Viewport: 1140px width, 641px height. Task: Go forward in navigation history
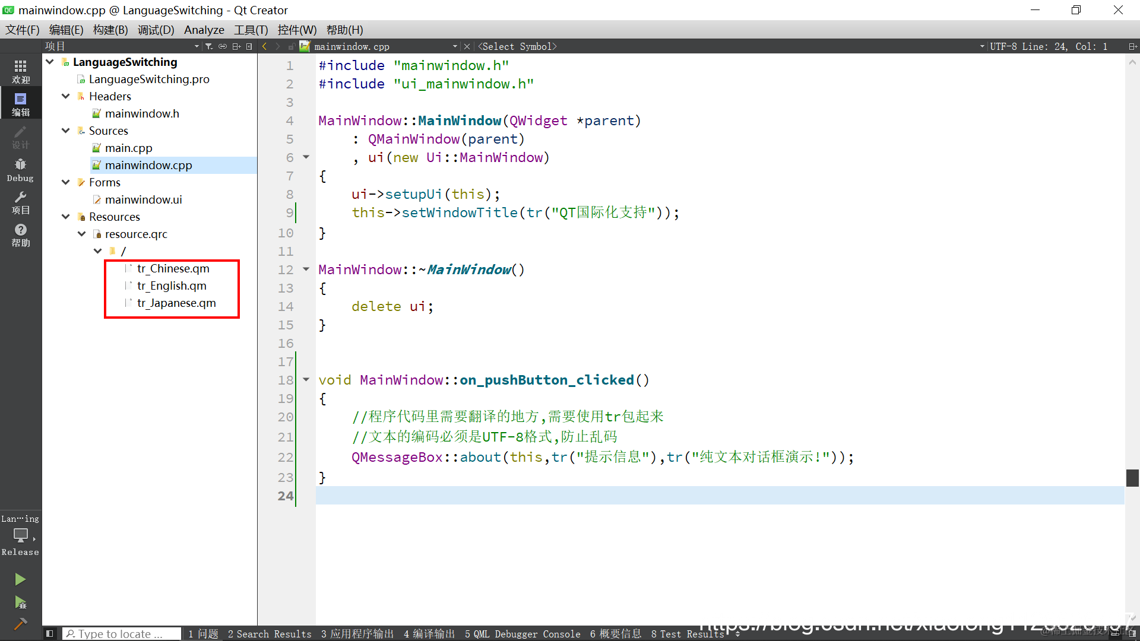point(277,46)
